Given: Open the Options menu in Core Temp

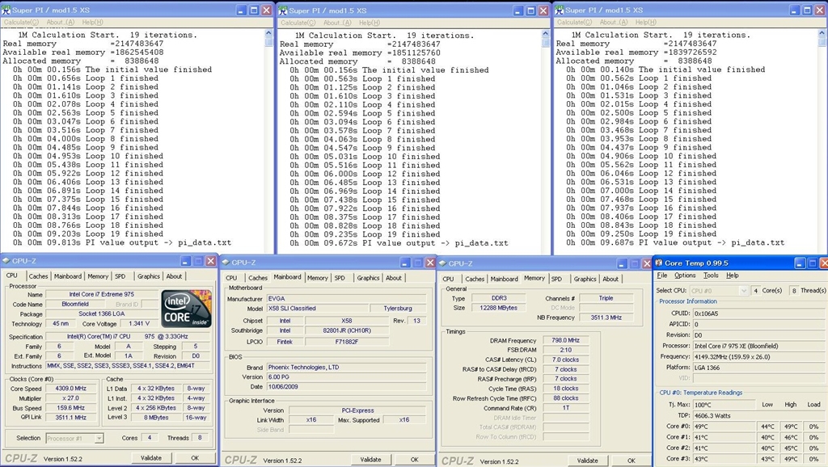Looking at the screenshot, I should coord(684,276).
